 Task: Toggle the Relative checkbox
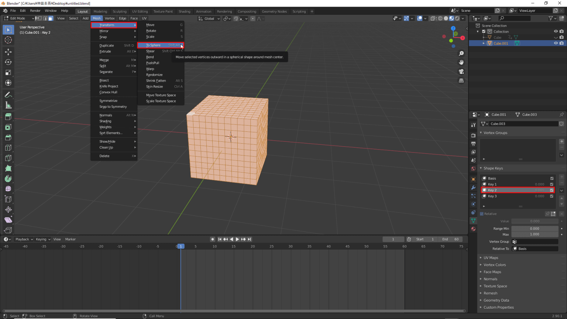[482, 214]
